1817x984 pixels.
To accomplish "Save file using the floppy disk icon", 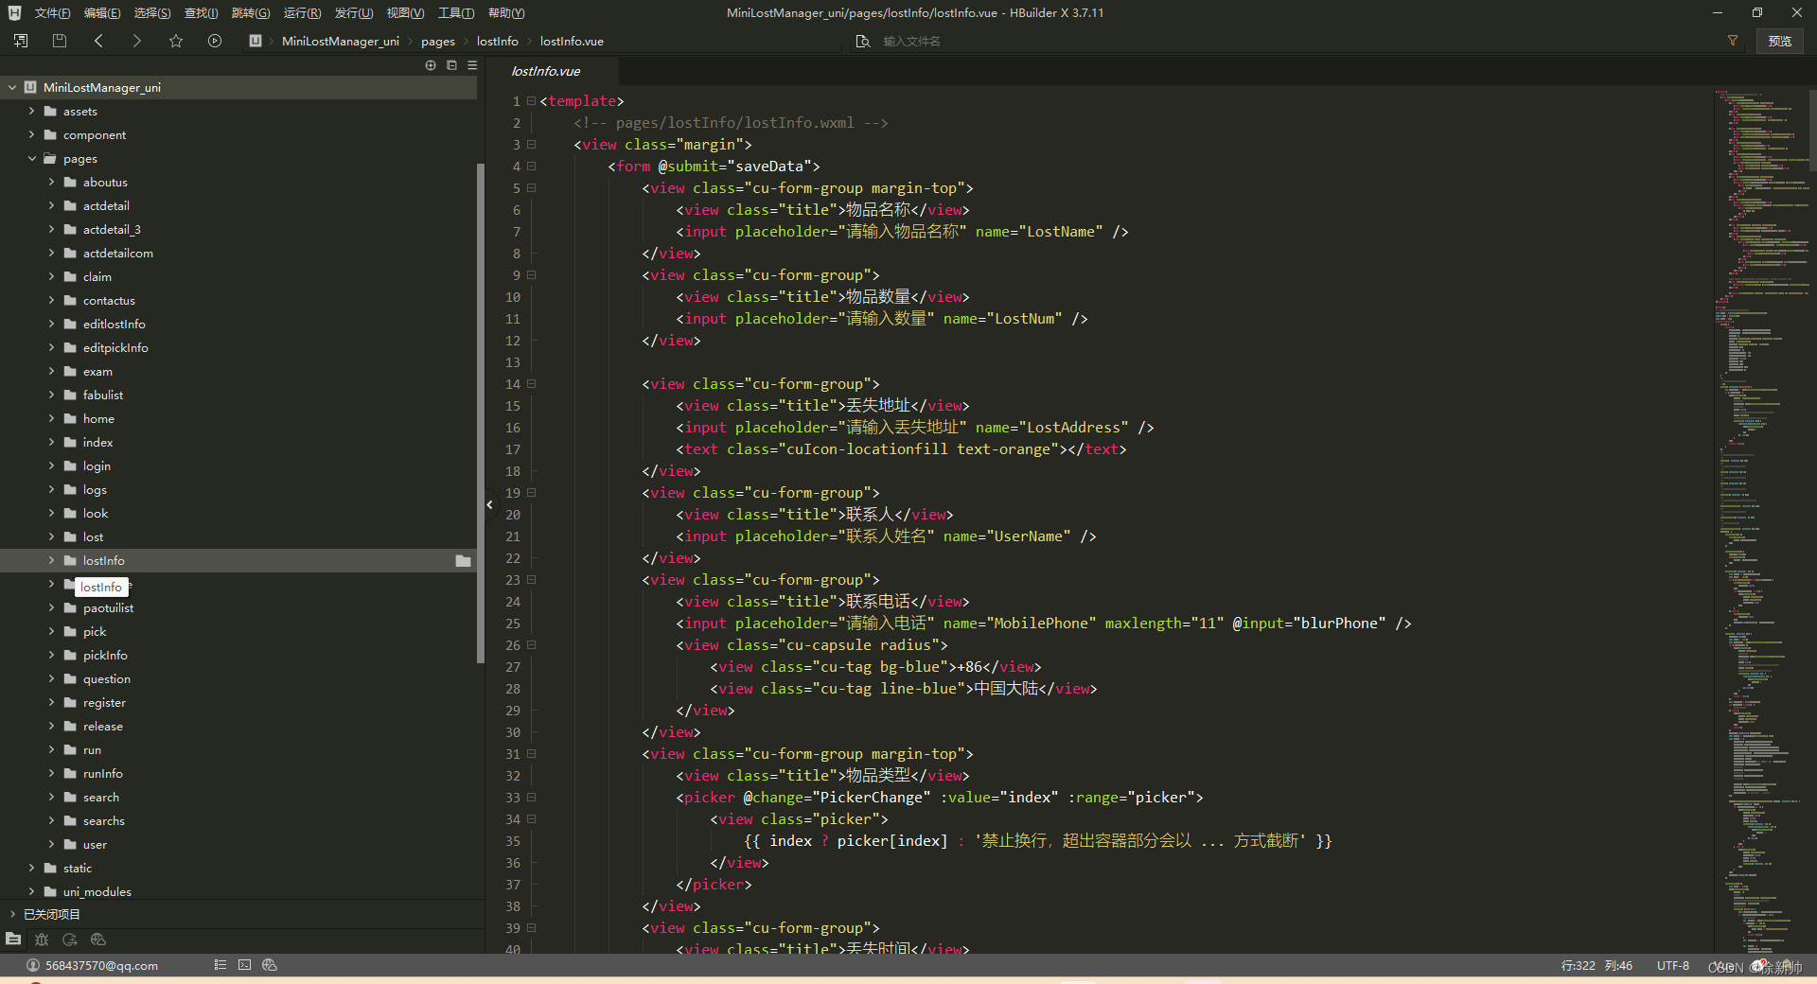I will click(x=60, y=41).
